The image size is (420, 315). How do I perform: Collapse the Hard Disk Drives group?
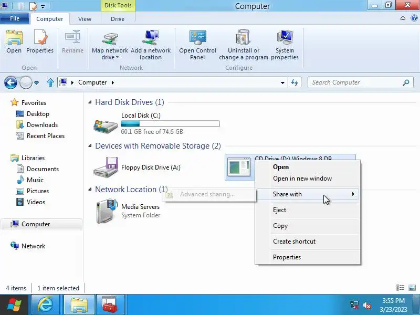[x=90, y=102]
